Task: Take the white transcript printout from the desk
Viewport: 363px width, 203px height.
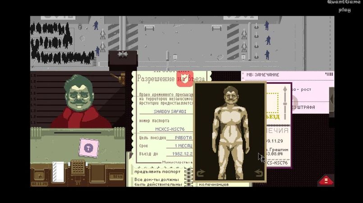Action: point(58,172)
